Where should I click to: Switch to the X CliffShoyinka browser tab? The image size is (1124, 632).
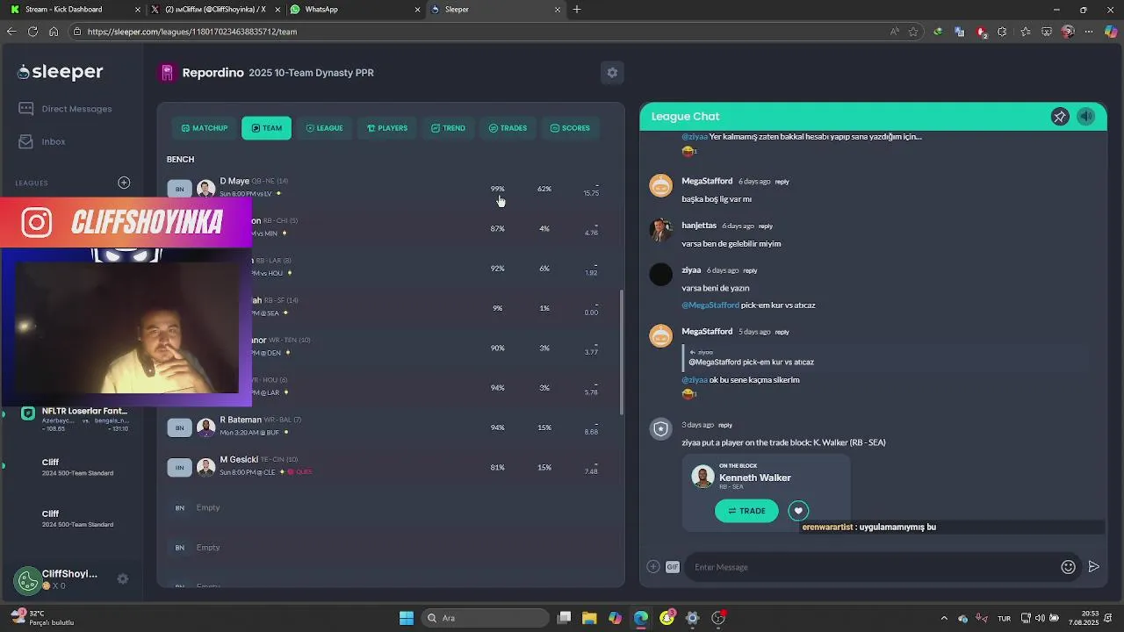click(215, 10)
